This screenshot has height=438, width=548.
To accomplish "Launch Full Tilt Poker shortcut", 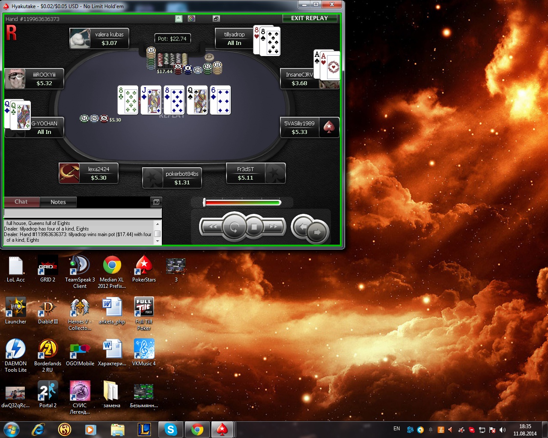I will tap(144, 314).
